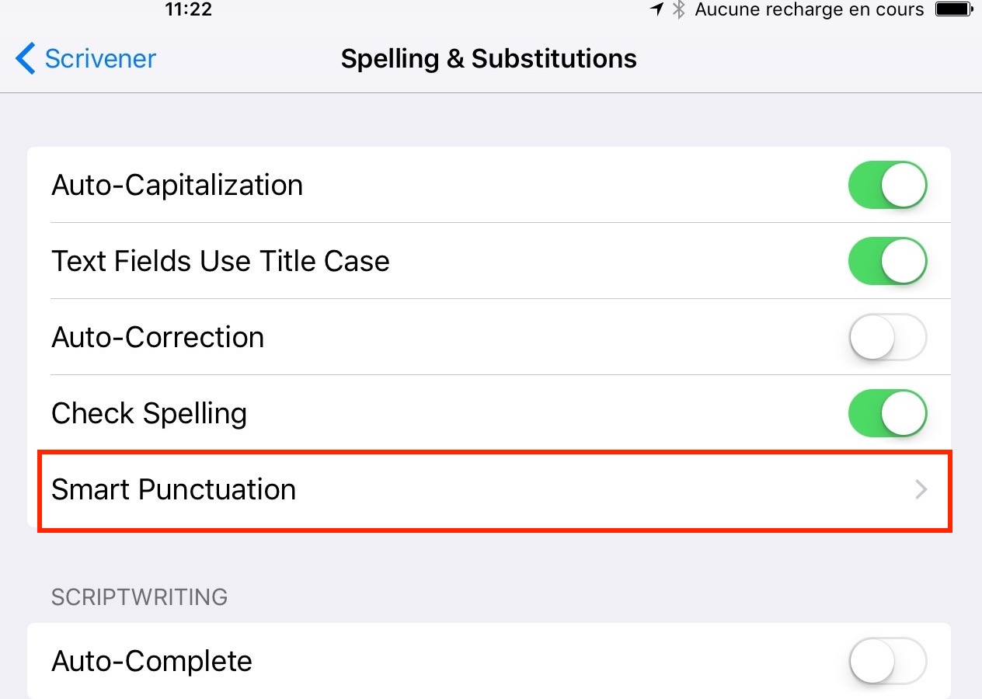Select the SCRIPTWRITING section header
Screen dimensions: 982x699
pos(140,596)
